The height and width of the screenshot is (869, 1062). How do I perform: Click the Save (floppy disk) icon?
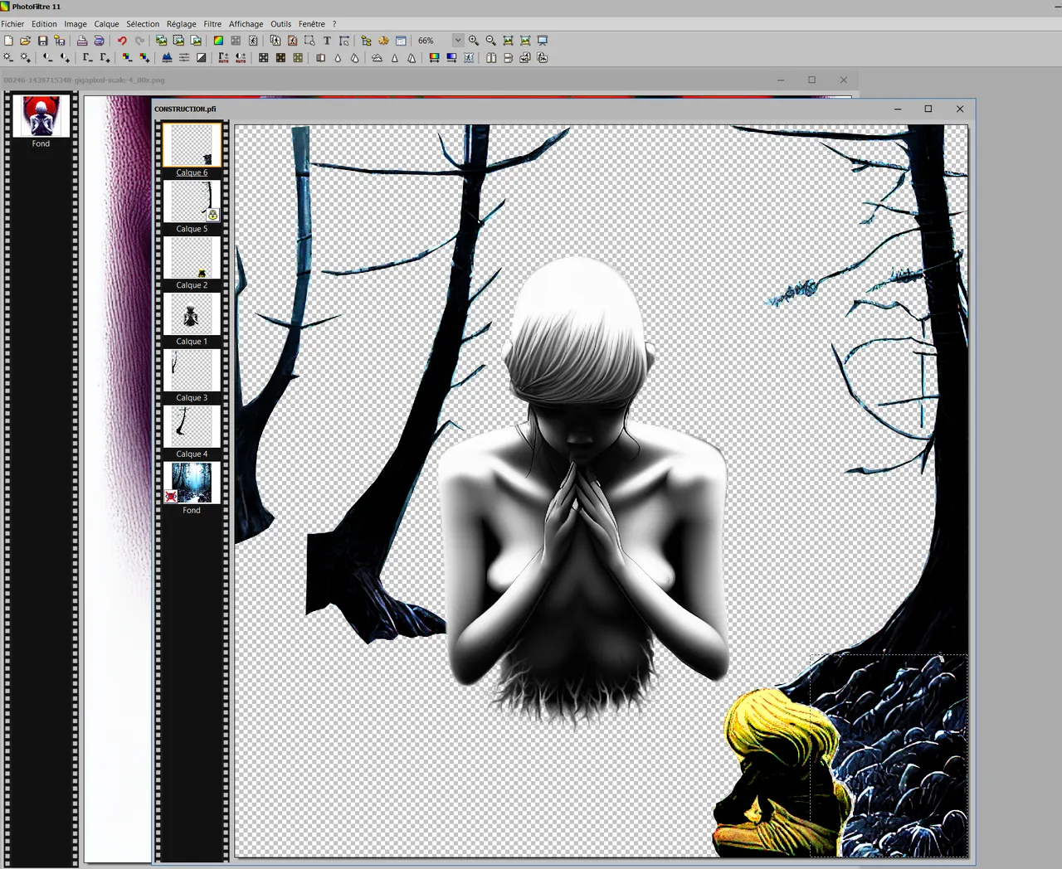(x=43, y=41)
